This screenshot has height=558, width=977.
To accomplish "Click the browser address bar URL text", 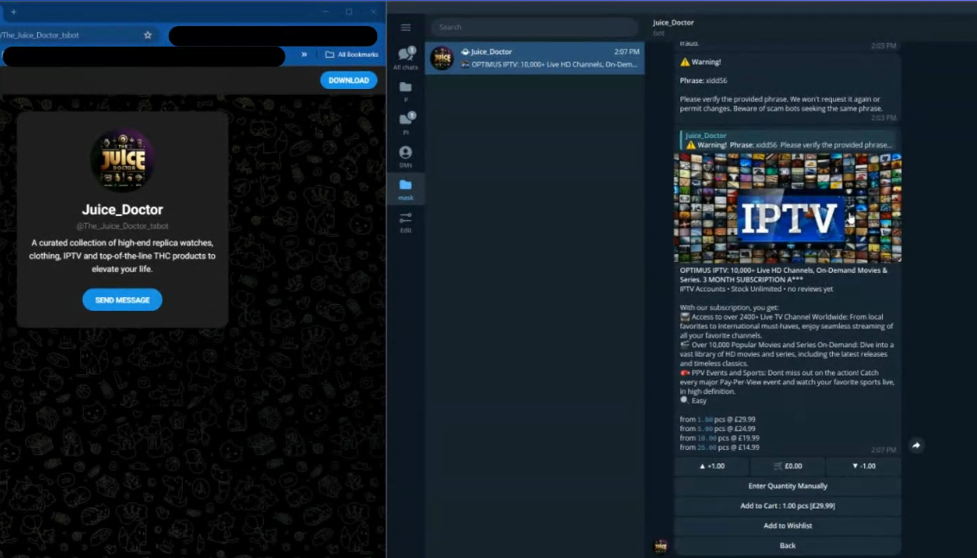I will pos(39,35).
